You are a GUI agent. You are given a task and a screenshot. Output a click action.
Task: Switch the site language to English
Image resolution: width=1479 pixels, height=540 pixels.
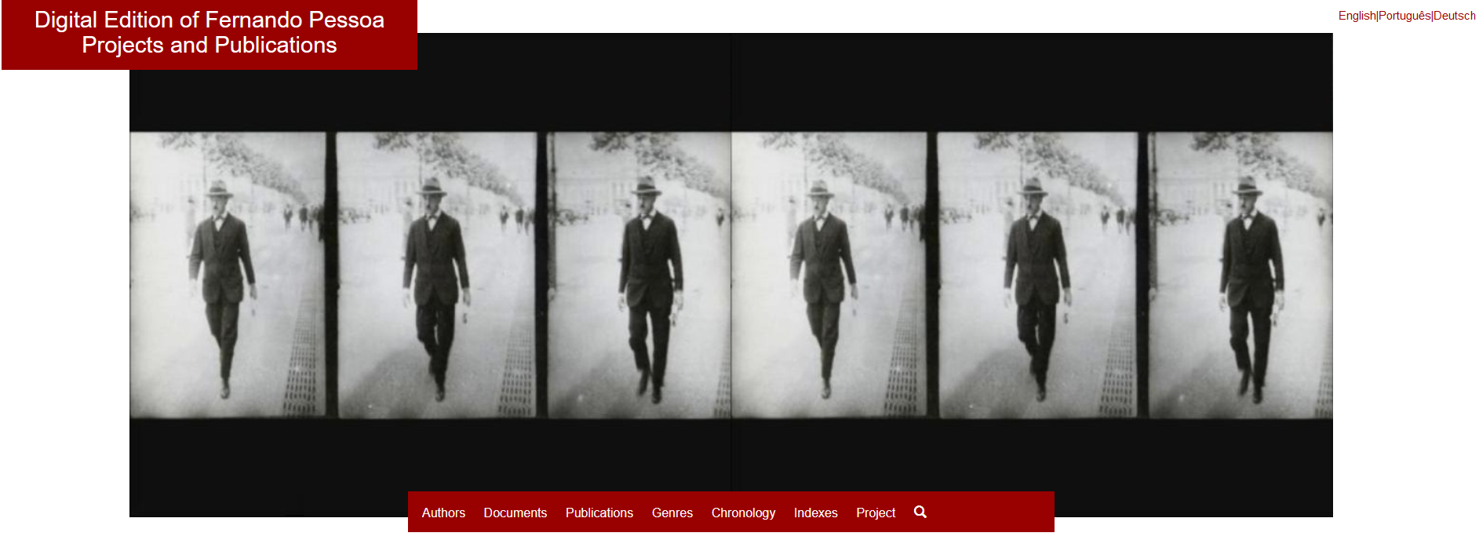[1357, 16]
